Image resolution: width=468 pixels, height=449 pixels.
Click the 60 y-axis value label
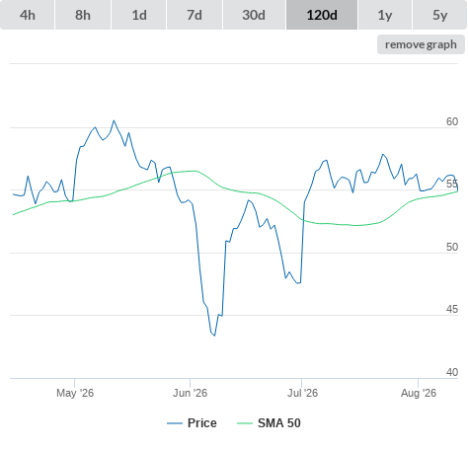coord(452,121)
